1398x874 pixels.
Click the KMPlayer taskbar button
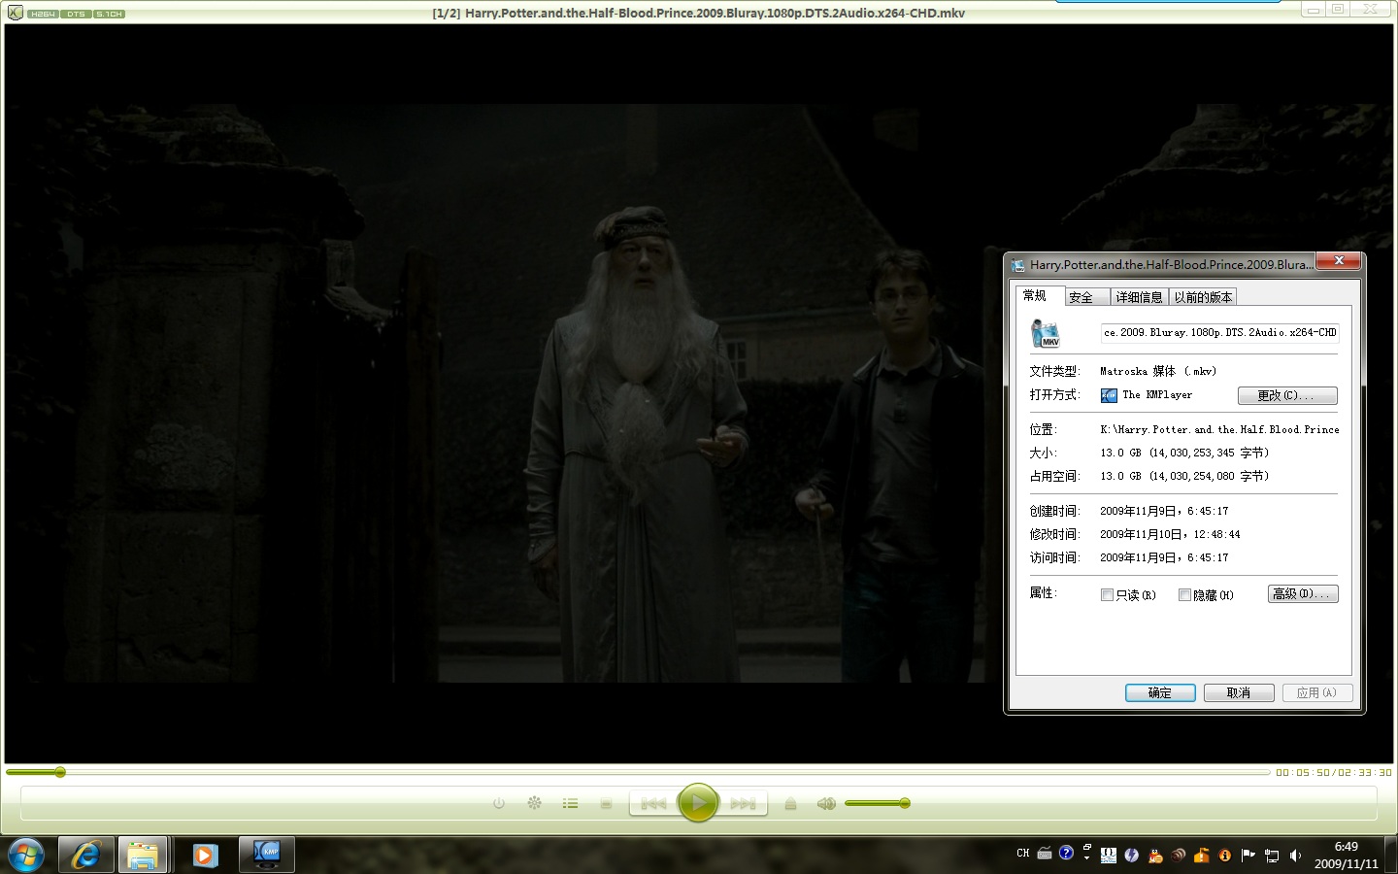(x=266, y=855)
